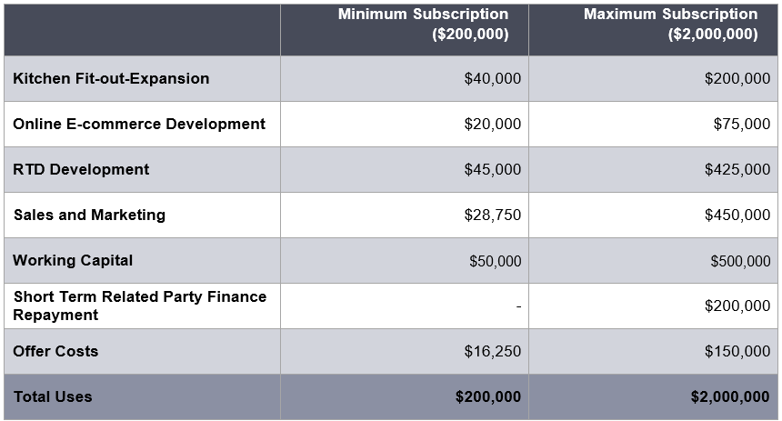Click the $500,000 Working Capital value

click(740, 262)
